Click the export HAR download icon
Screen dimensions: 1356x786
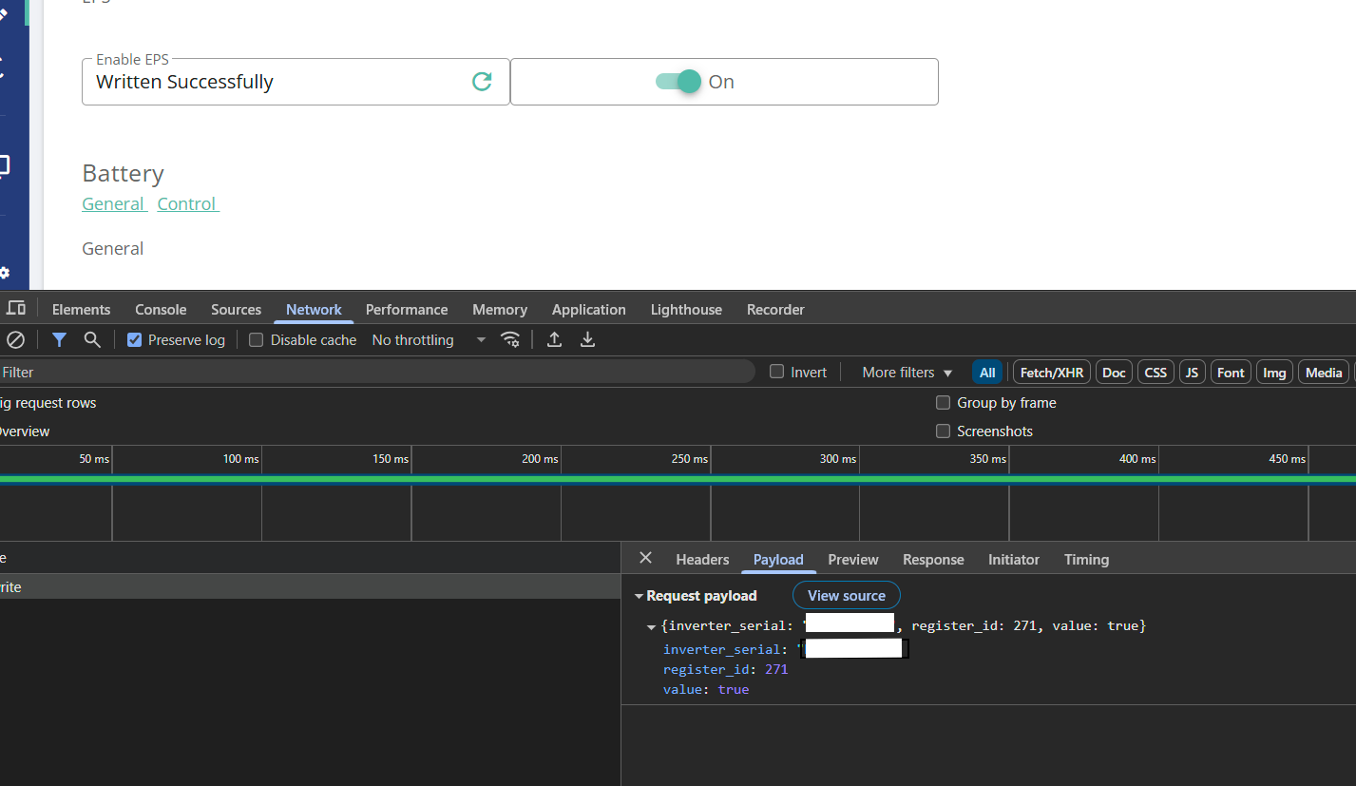coord(588,339)
